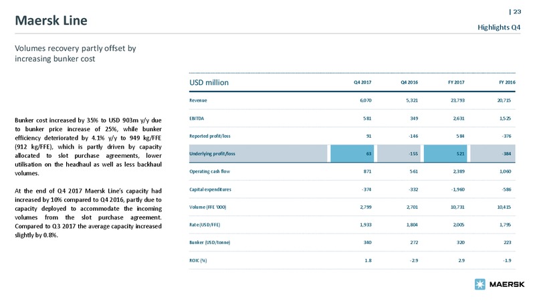Click ROIC value '1.8'
Image resolution: width=535 pixels, height=301 pixels.
pos(368,260)
